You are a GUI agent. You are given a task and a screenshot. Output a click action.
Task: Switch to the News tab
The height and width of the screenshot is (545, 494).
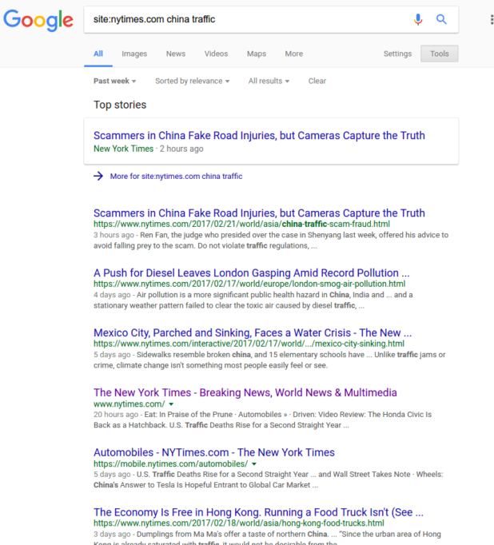point(176,54)
